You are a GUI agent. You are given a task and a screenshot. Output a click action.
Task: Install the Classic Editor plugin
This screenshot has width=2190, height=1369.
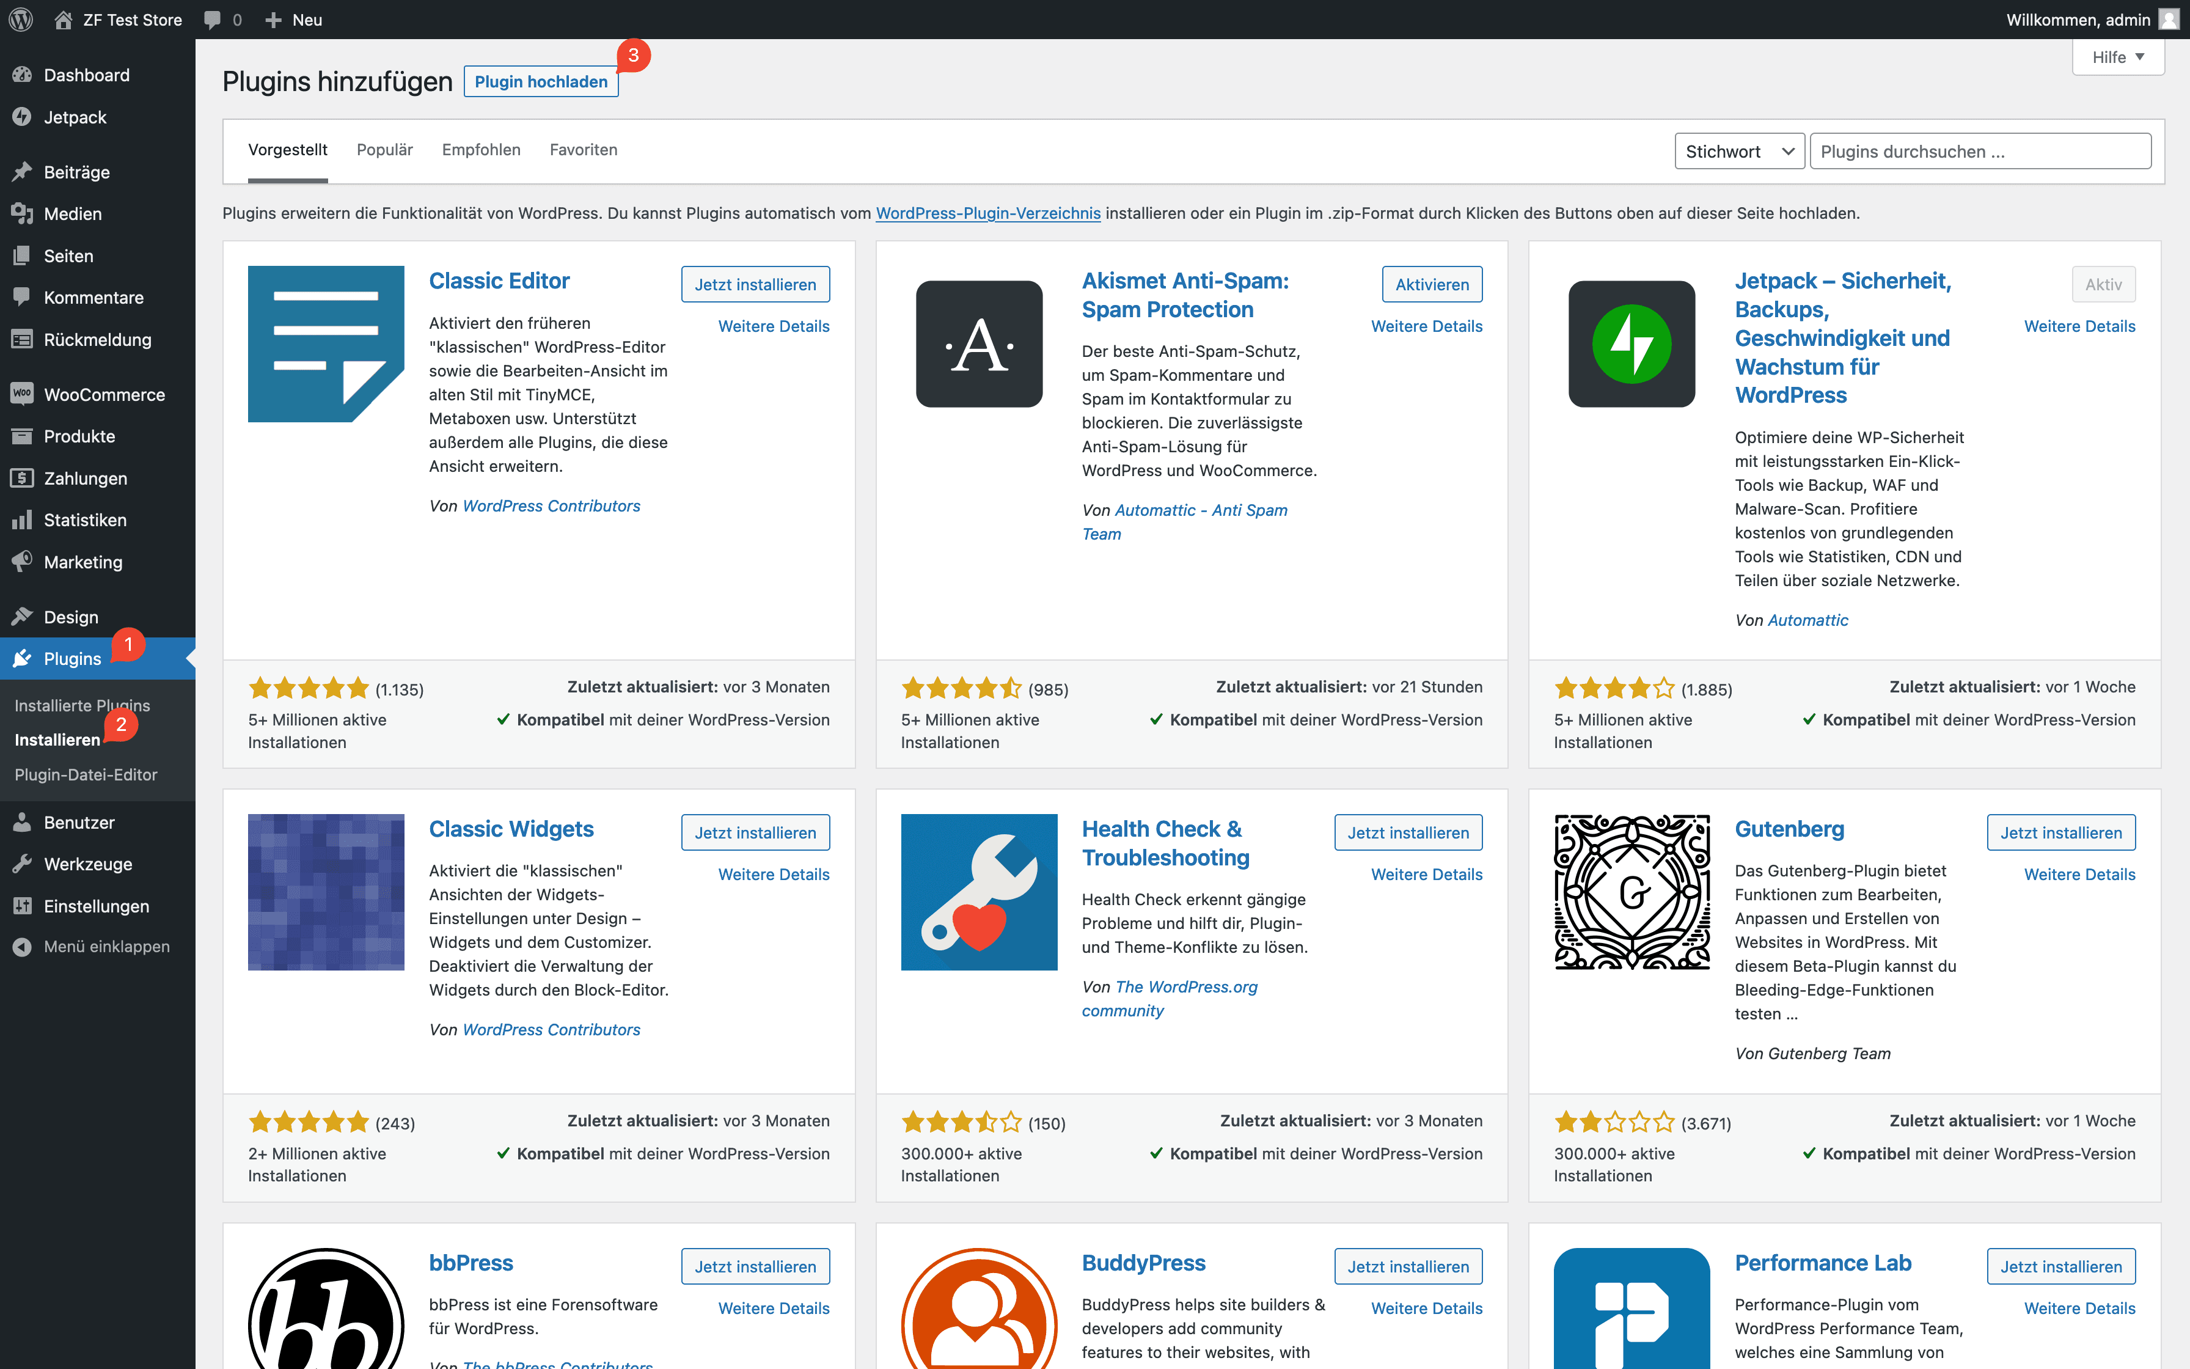[x=756, y=284]
